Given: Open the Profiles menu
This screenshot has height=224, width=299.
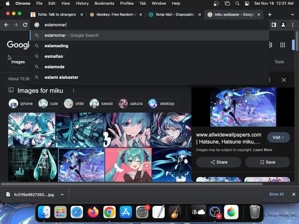Looking at the screenshot, I should pyautogui.click(x=127, y=3).
